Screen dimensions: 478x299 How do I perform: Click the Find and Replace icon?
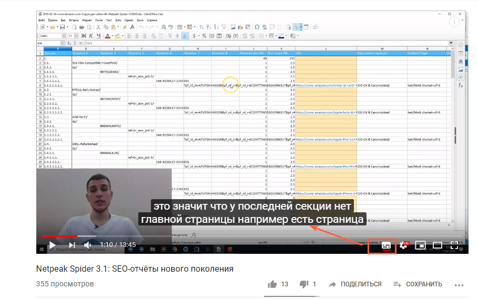pos(164,27)
